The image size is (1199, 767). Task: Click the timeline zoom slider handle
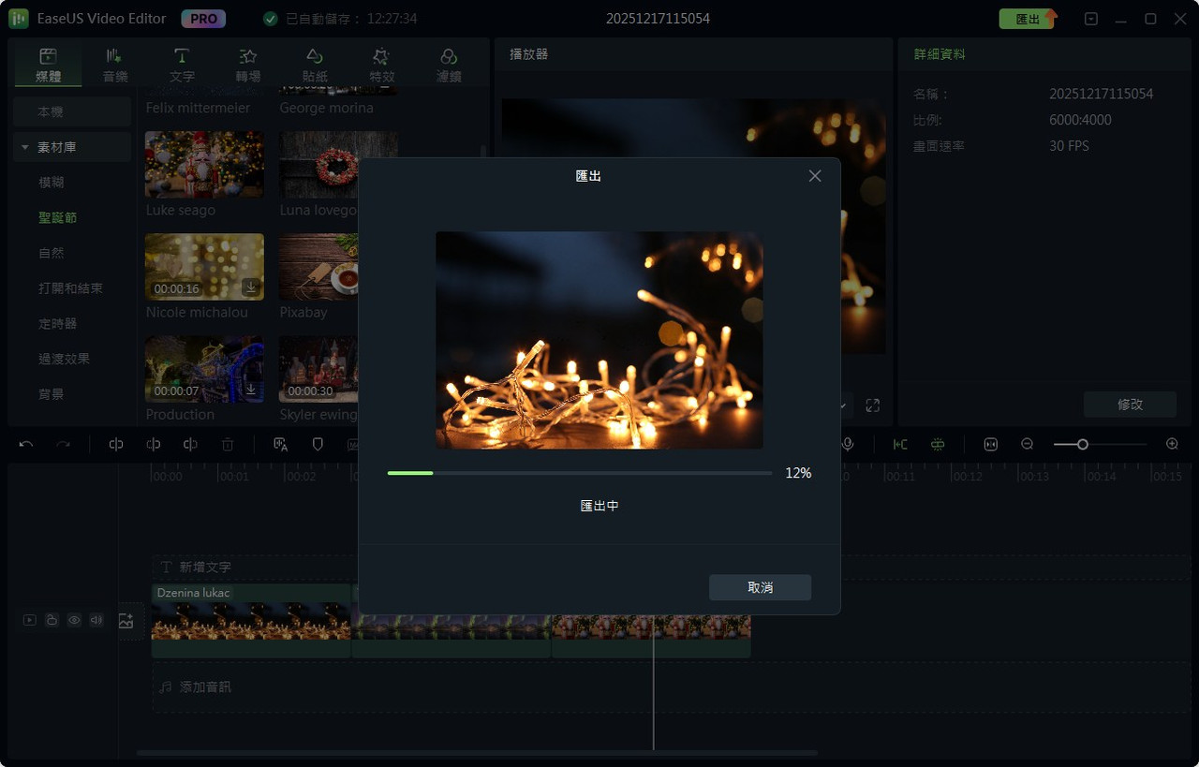[1082, 445]
